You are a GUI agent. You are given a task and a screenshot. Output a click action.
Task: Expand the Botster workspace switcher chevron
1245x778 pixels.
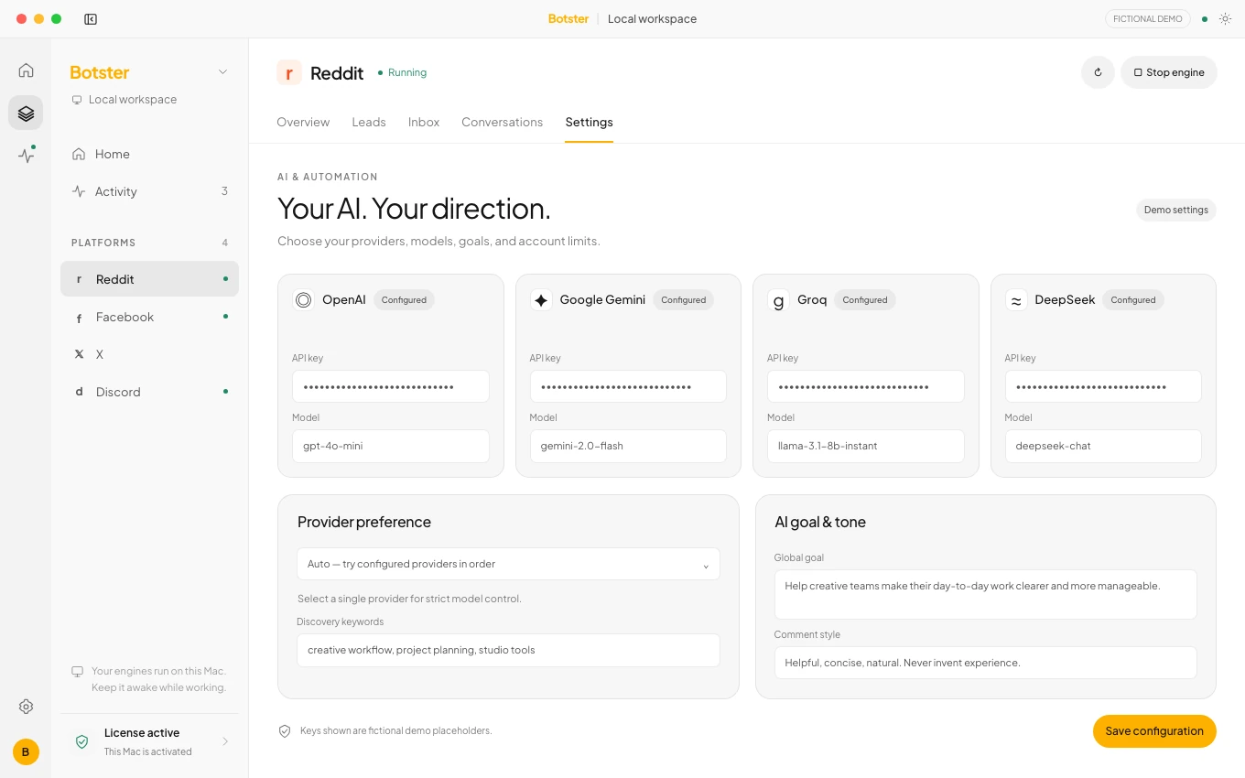click(222, 72)
